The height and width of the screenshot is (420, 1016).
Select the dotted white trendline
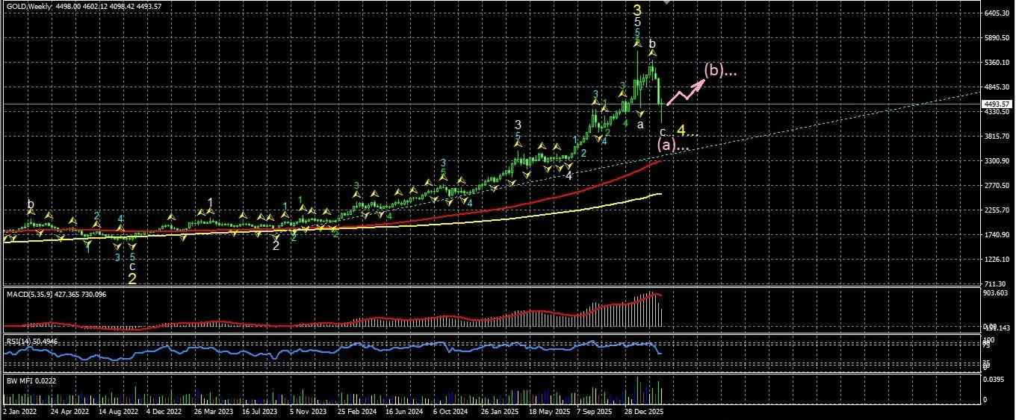click(822, 124)
